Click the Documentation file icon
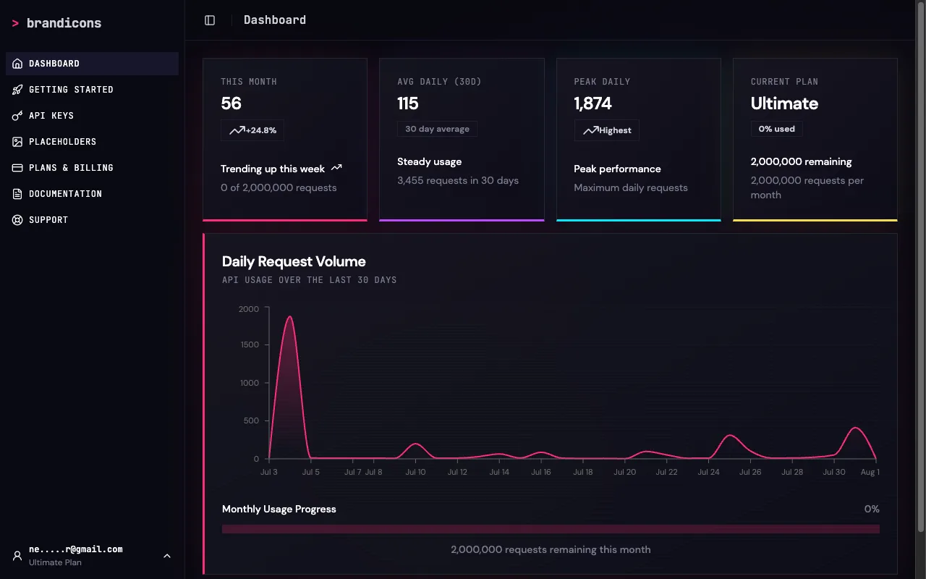The image size is (926, 579). (x=17, y=194)
